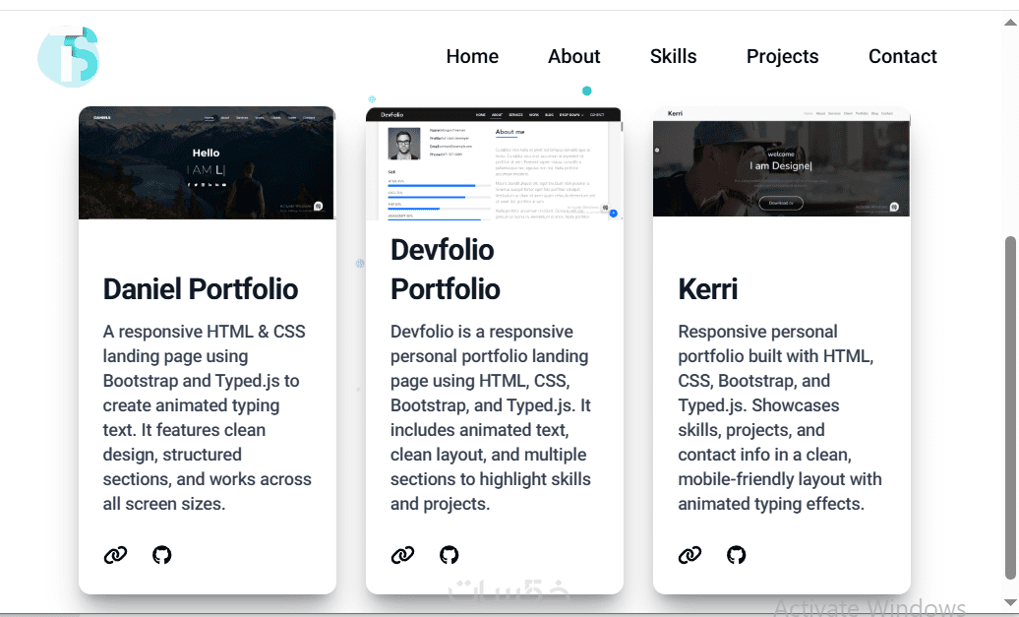Open Kerri live link icon
Screen dimensions: 1019x617
[x=689, y=555]
